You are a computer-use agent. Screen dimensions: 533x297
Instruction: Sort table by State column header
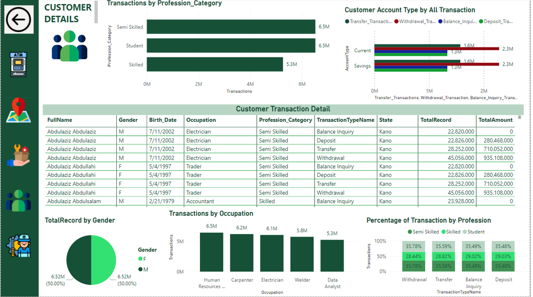coord(386,120)
